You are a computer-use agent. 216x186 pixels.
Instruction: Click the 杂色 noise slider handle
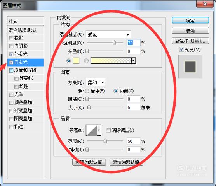point(87,51)
